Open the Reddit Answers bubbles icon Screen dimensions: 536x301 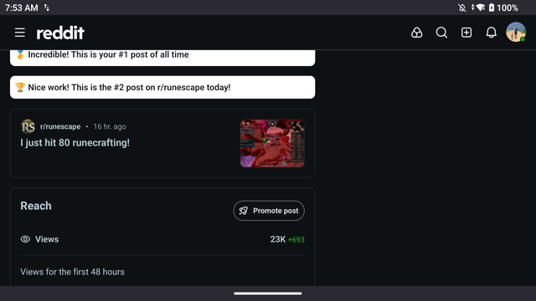click(x=417, y=33)
